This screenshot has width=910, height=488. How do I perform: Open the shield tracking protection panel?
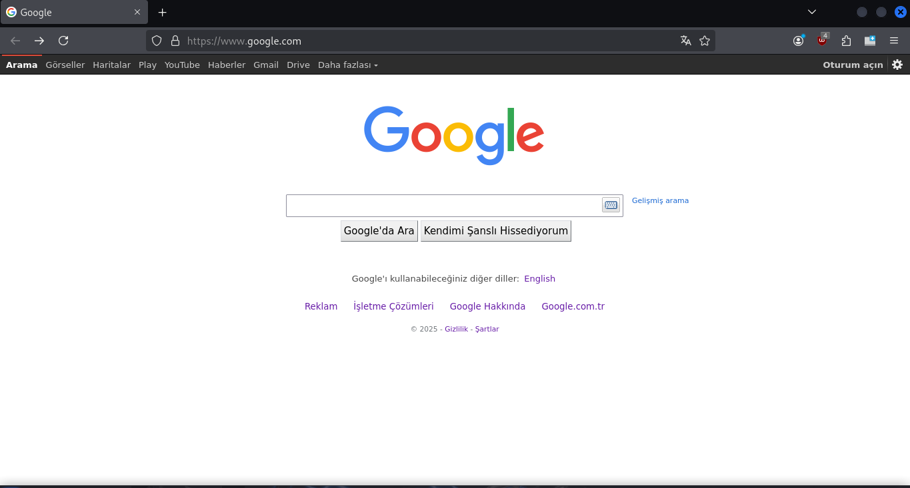click(157, 41)
